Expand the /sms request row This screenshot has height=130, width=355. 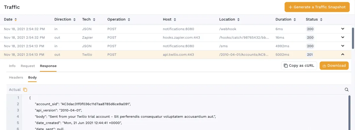[343, 46]
